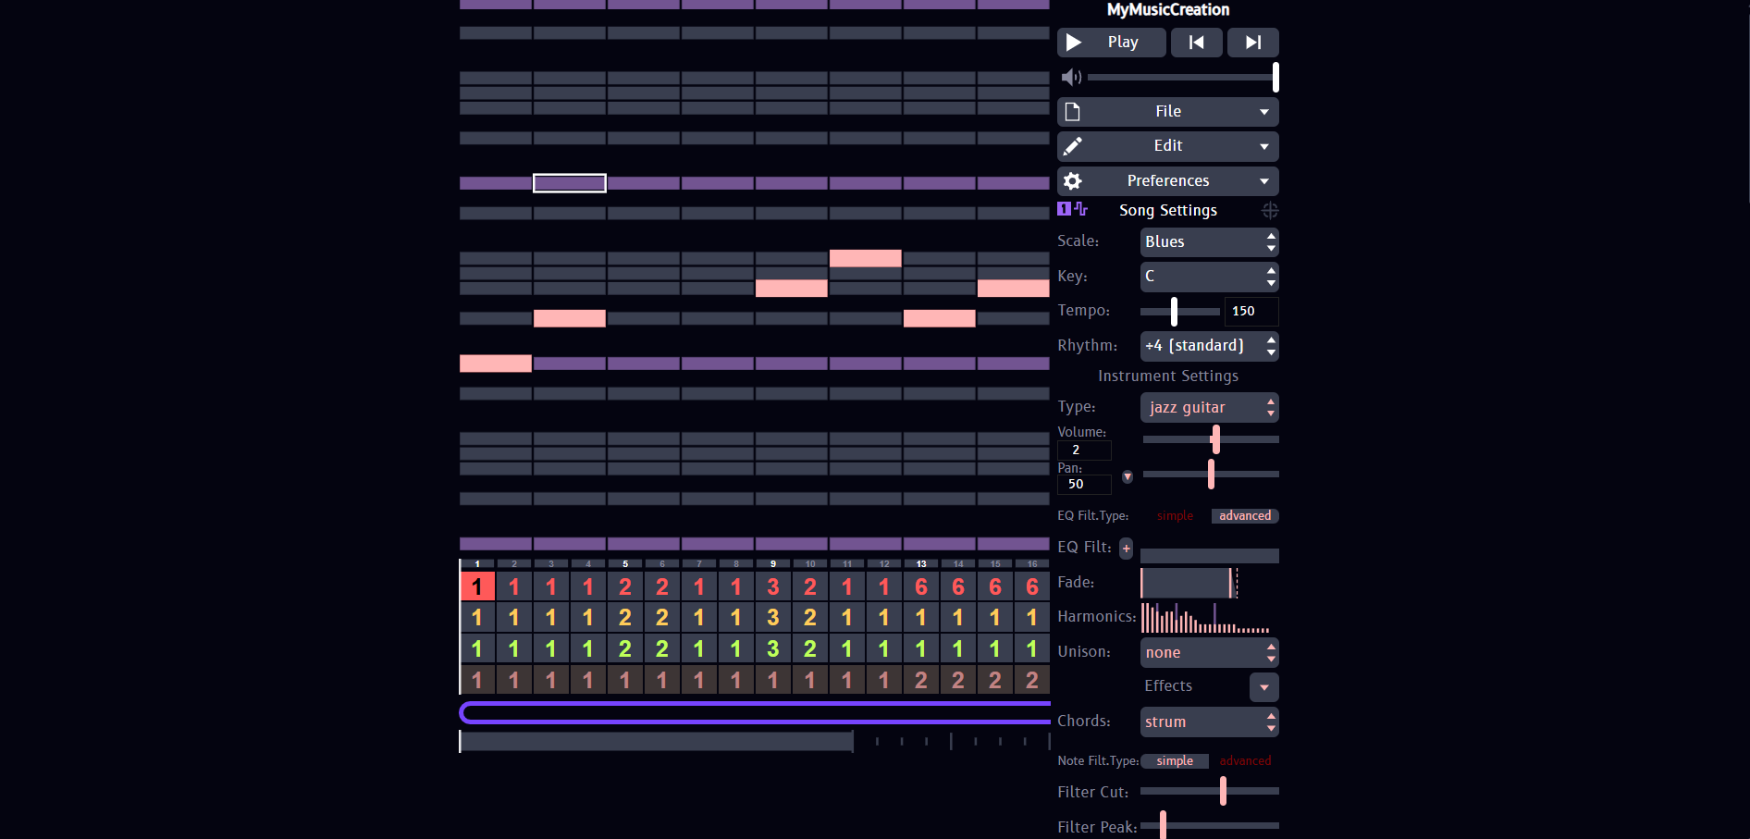Set EQ Filt.Type to advanced

click(1244, 516)
